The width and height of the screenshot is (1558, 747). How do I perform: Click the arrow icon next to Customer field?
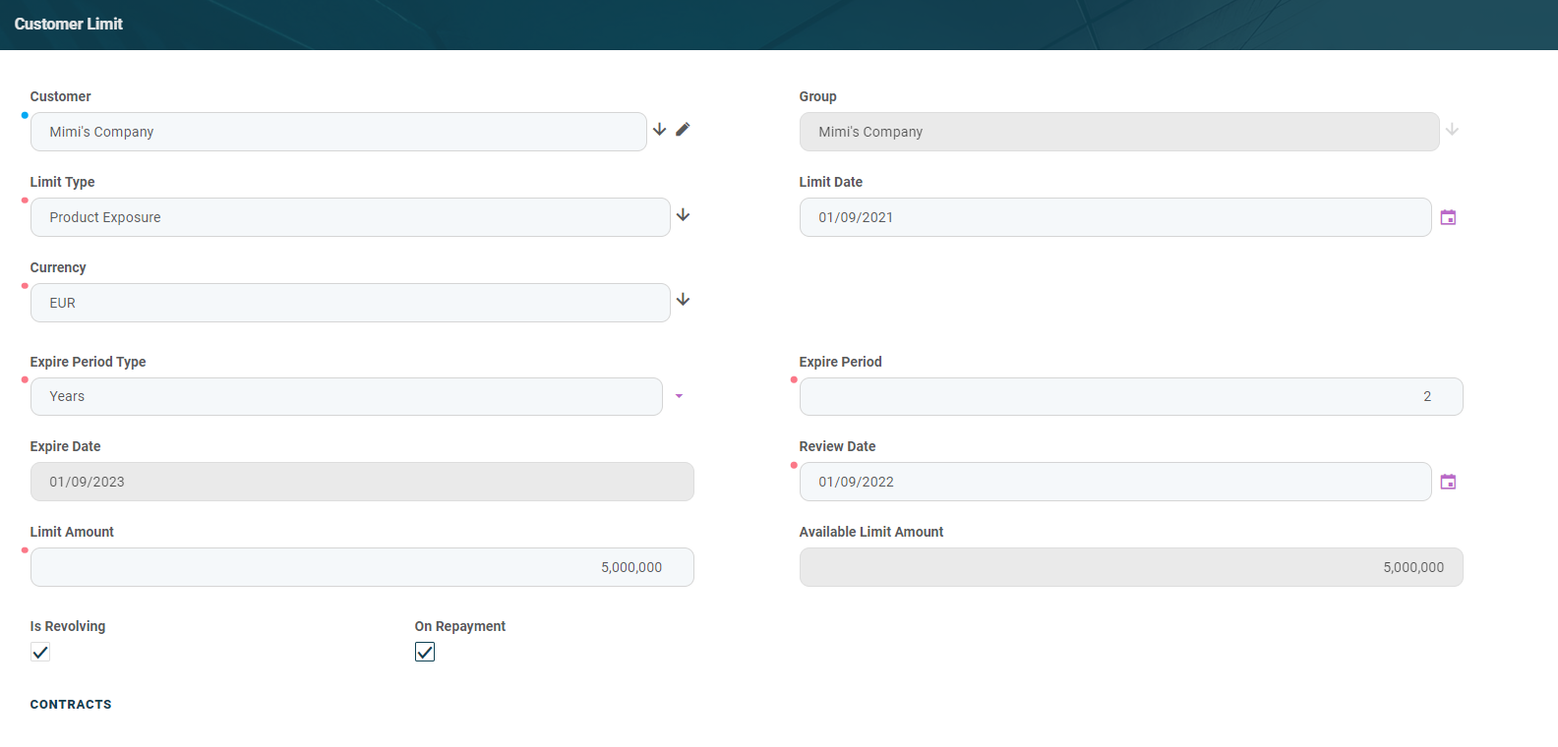[660, 130]
